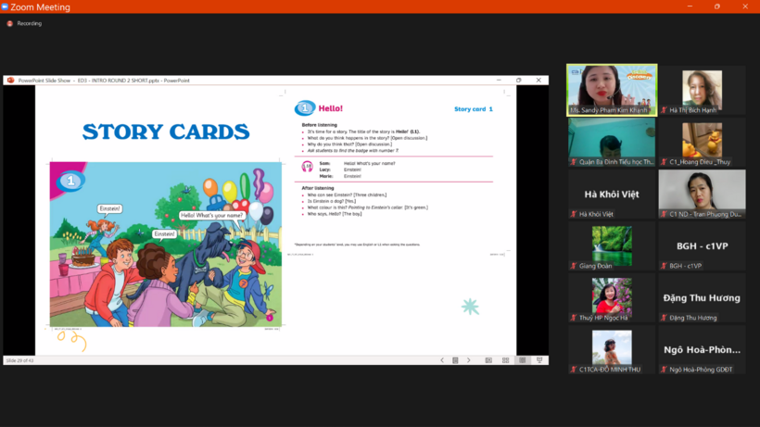Open the slide navigation menu icon between arrows
The width and height of the screenshot is (760, 427).
pyautogui.click(x=455, y=360)
